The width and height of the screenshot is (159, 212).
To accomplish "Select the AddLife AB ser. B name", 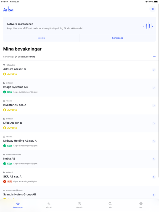I will [x=14, y=69].
